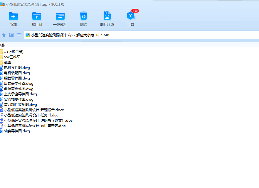Select file 轴套零件图.dwg
259x188 pixels.
17,131
